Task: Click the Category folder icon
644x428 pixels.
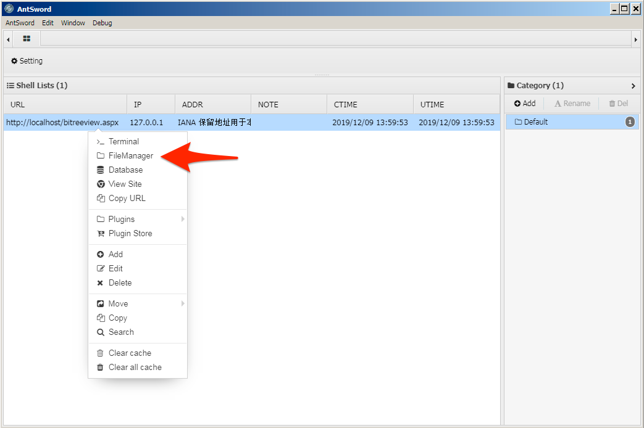Action: pyautogui.click(x=511, y=85)
